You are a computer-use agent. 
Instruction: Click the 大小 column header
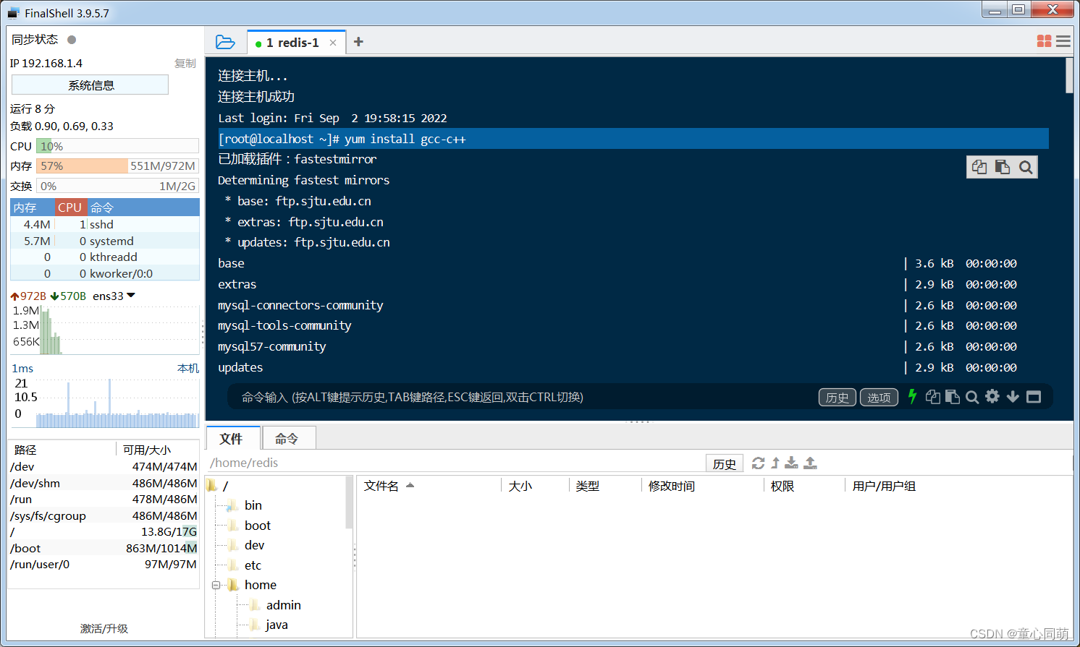coord(520,486)
